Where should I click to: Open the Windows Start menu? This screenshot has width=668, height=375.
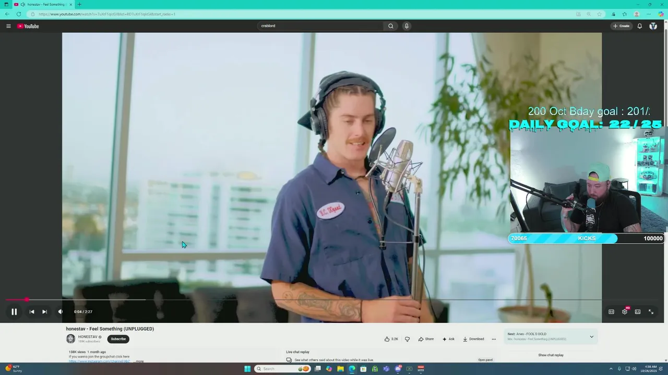click(247, 369)
